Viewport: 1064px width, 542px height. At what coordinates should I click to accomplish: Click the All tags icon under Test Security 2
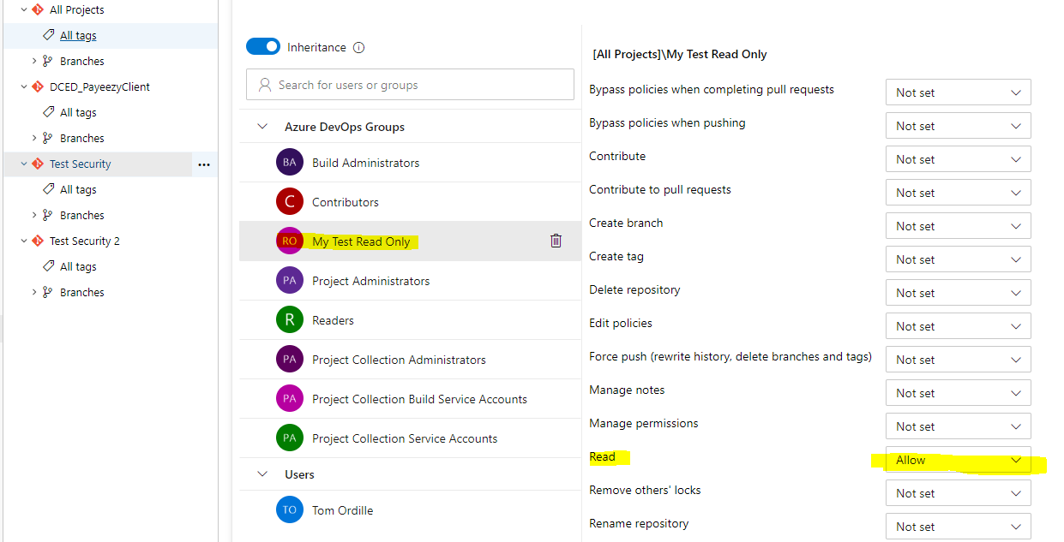tap(49, 266)
